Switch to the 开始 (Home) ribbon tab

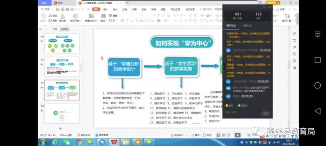pyautogui.click(x=96, y=9)
